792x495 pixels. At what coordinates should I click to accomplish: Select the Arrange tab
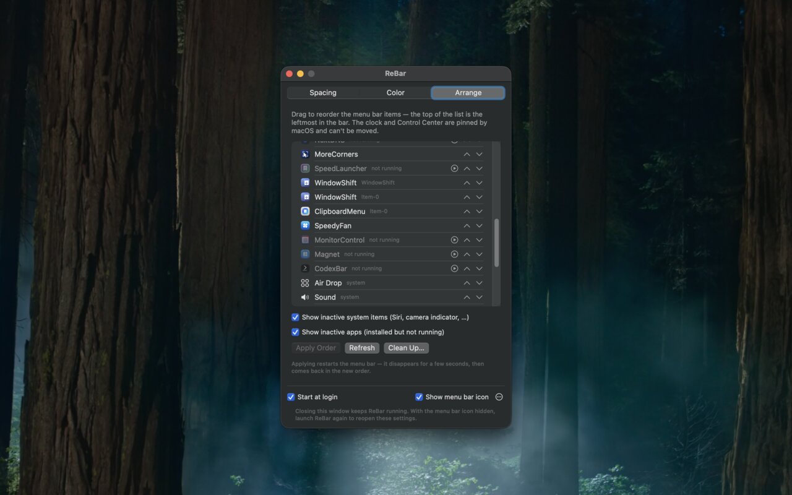pos(468,93)
